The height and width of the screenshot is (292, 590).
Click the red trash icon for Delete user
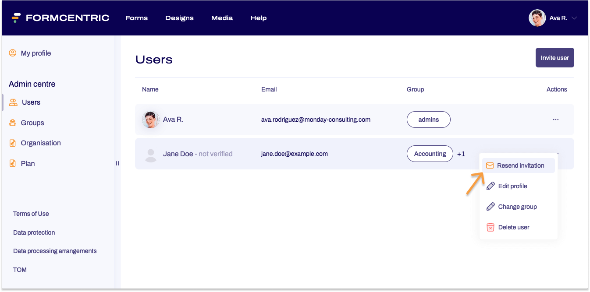tap(490, 227)
